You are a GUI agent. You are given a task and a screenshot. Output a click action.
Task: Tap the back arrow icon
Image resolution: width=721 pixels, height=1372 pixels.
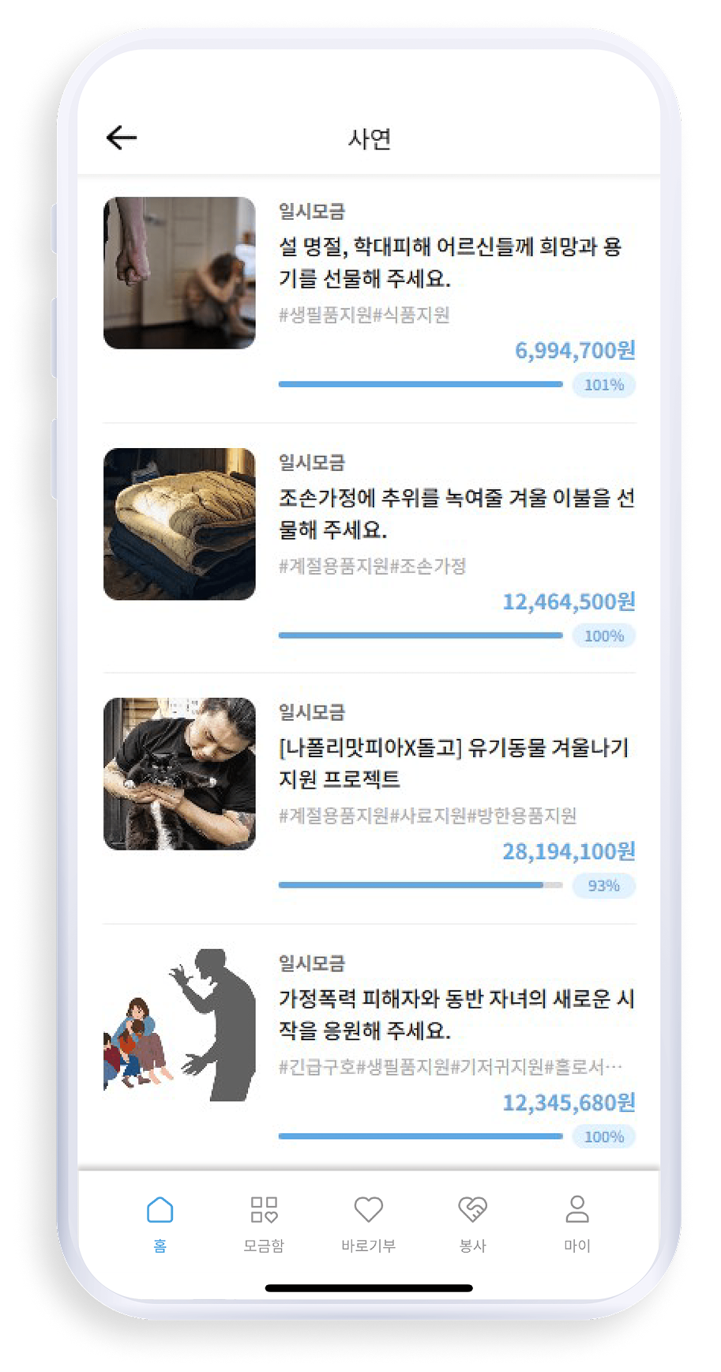[x=122, y=138]
